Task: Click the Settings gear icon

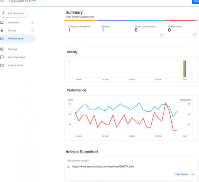Action: coord(2,49)
